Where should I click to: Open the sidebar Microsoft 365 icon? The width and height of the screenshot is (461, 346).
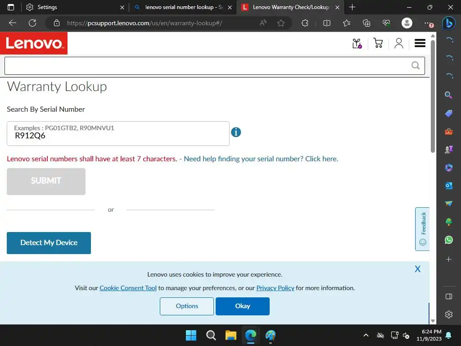coord(449,168)
